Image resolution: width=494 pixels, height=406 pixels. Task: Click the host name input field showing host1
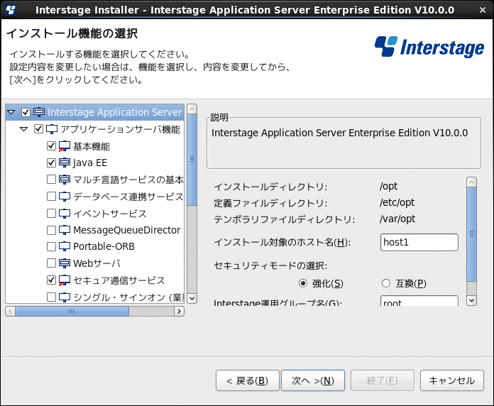point(419,242)
